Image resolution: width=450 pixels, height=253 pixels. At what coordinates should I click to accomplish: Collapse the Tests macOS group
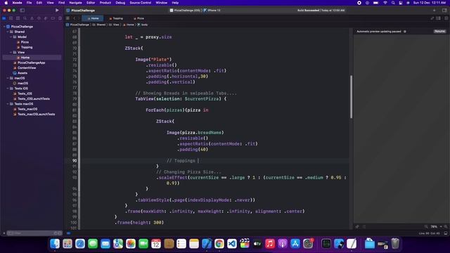(x=8, y=104)
